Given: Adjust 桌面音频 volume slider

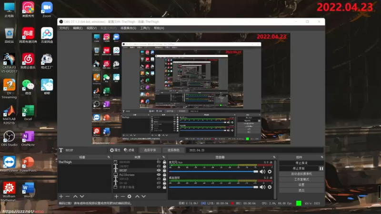Looking at the screenshot, I should coord(213,187).
